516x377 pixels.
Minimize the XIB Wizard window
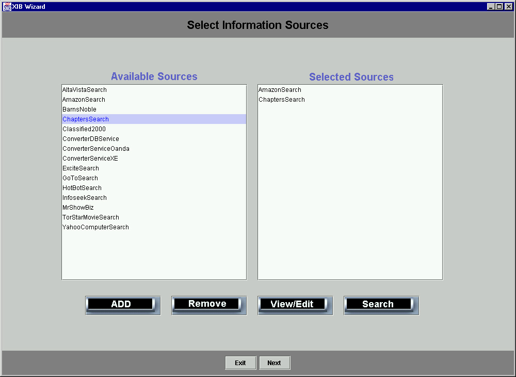[491, 7]
